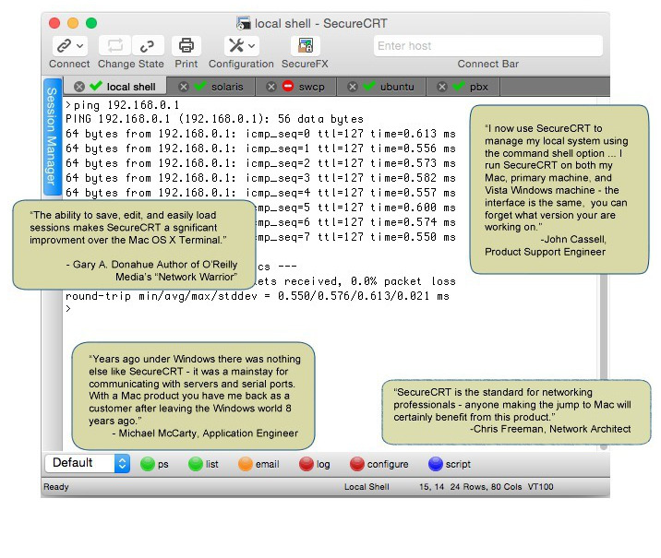The image size is (661, 558).
Task: Click the red log button
Action: [x=306, y=464]
